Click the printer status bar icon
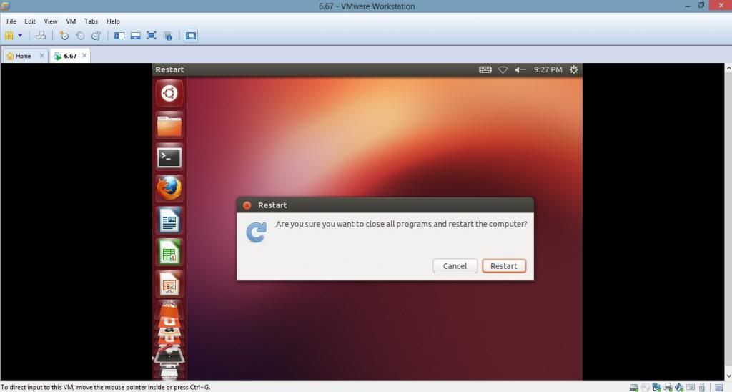The height and width of the screenshot is (392, 732). coord(668,387)
